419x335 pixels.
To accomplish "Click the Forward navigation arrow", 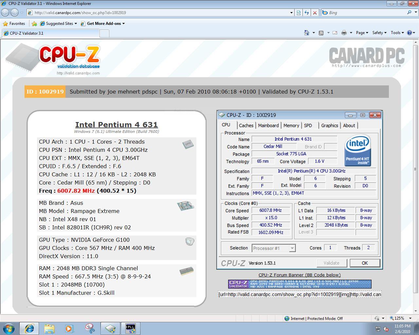I will (14, 12).
